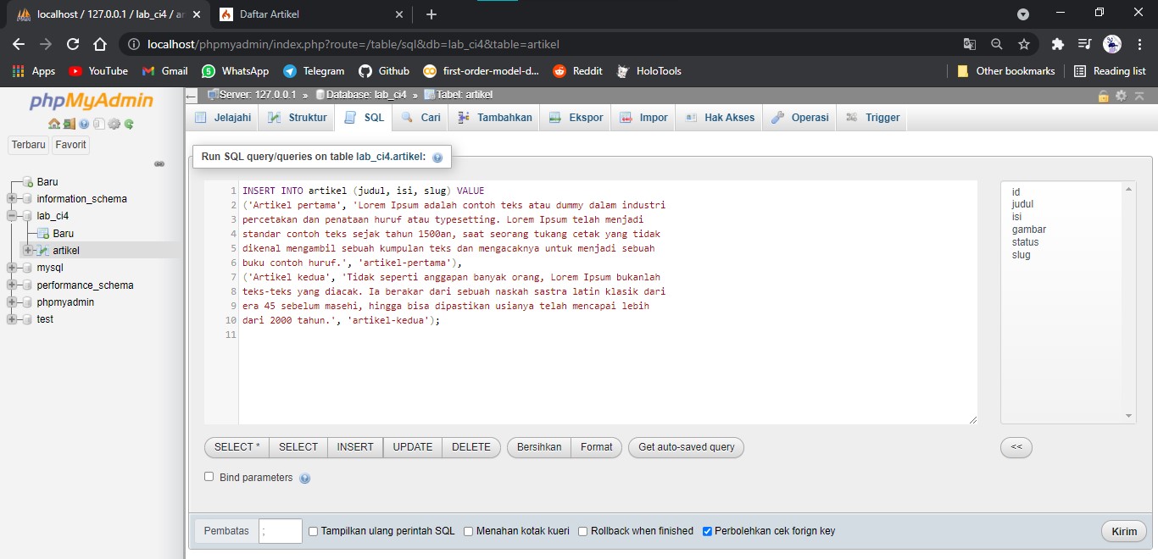1158x559 pixels.
Task: Clear the editor using Bersihkan
Action: coord(537,446)
